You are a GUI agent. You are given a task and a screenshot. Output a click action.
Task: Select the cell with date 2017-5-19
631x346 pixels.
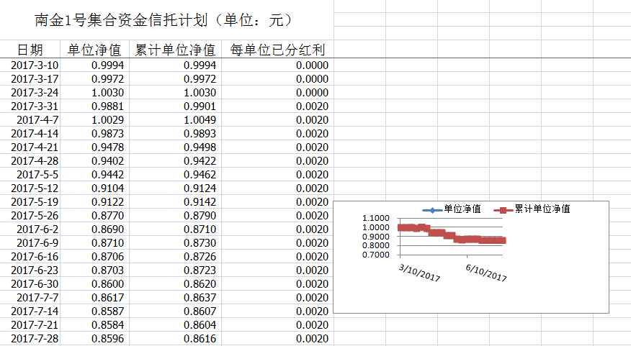[35, 202]
